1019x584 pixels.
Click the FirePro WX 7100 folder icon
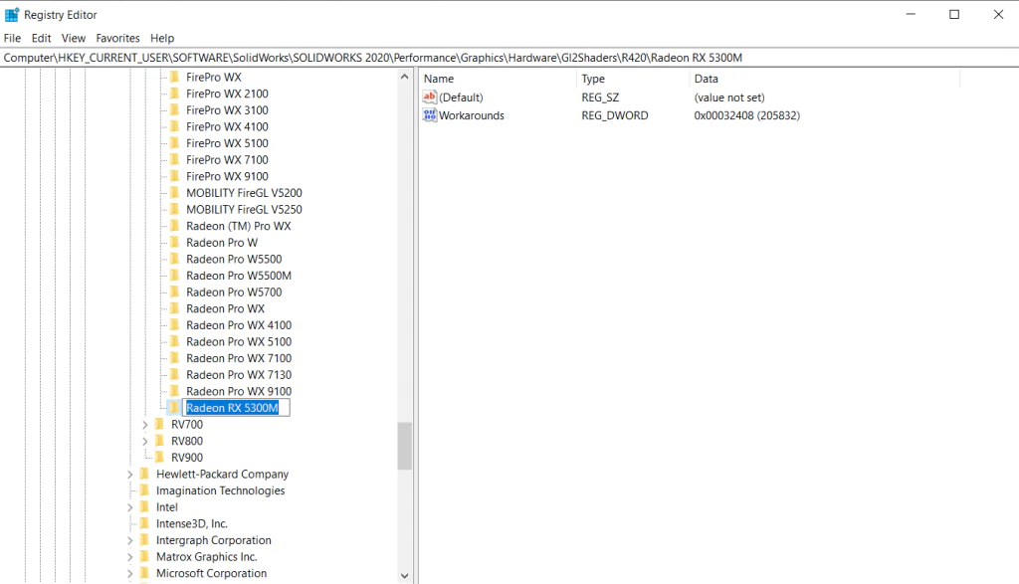175,160
